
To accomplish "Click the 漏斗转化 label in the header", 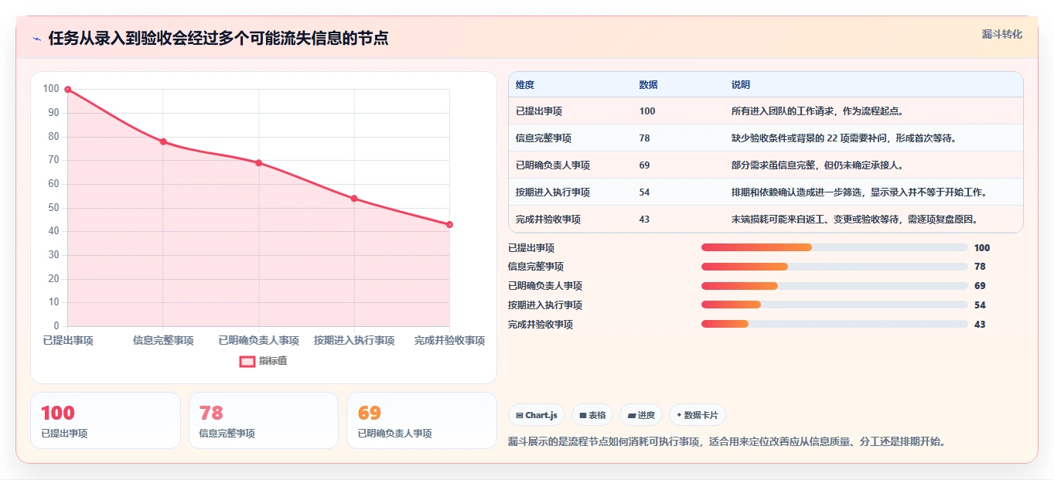I will [1002, 34].
